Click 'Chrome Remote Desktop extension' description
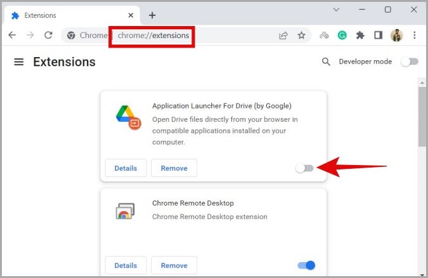The height and width of the screenshot is (278, 428). [x=210, y=217]
